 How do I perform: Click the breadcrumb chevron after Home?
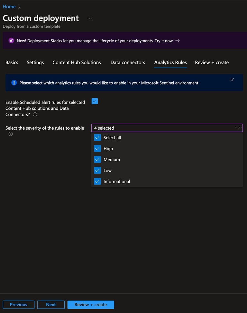pos(19,6)
